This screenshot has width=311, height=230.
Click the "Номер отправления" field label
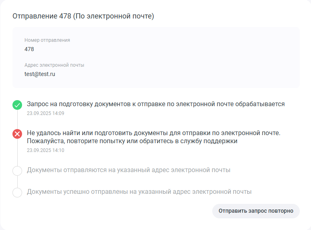coord(47,40)
